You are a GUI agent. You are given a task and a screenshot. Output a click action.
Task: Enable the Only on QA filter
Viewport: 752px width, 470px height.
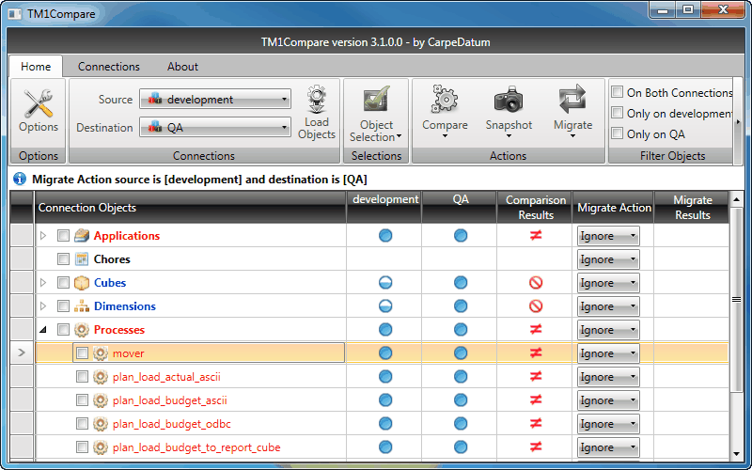[618, 133]
